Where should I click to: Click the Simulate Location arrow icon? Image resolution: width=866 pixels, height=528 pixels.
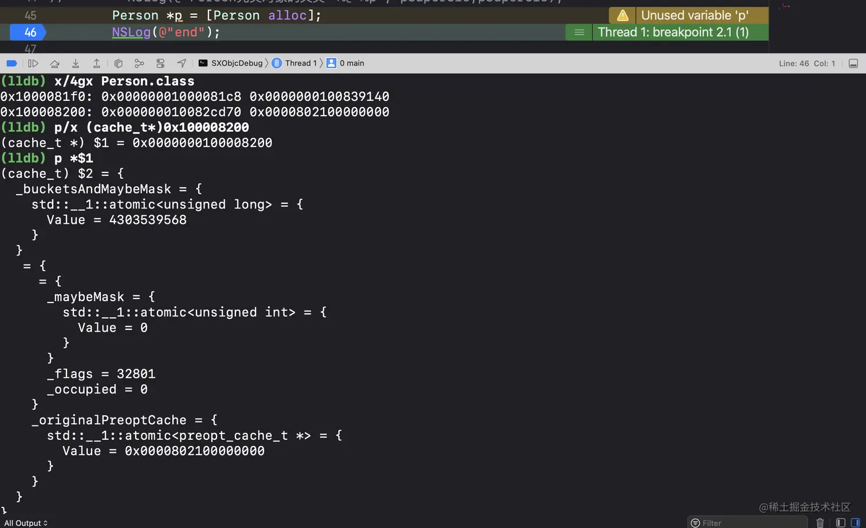tap(182, 64)
